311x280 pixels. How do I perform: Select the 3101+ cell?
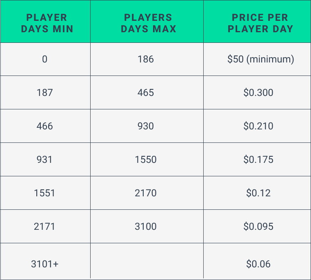click(x=45, y=261)
